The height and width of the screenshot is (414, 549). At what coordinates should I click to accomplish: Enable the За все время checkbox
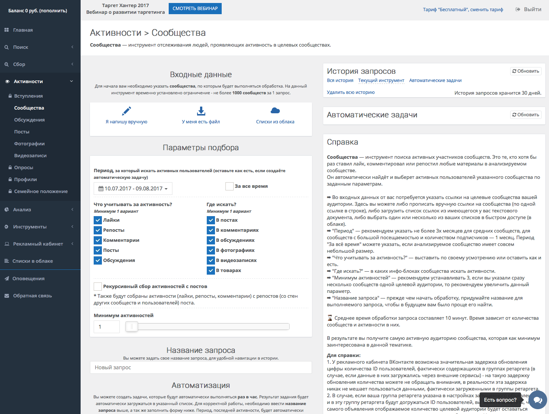pos(230,186)
